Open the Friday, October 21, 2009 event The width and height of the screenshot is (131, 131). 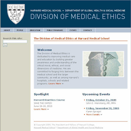tap(101, 100)
